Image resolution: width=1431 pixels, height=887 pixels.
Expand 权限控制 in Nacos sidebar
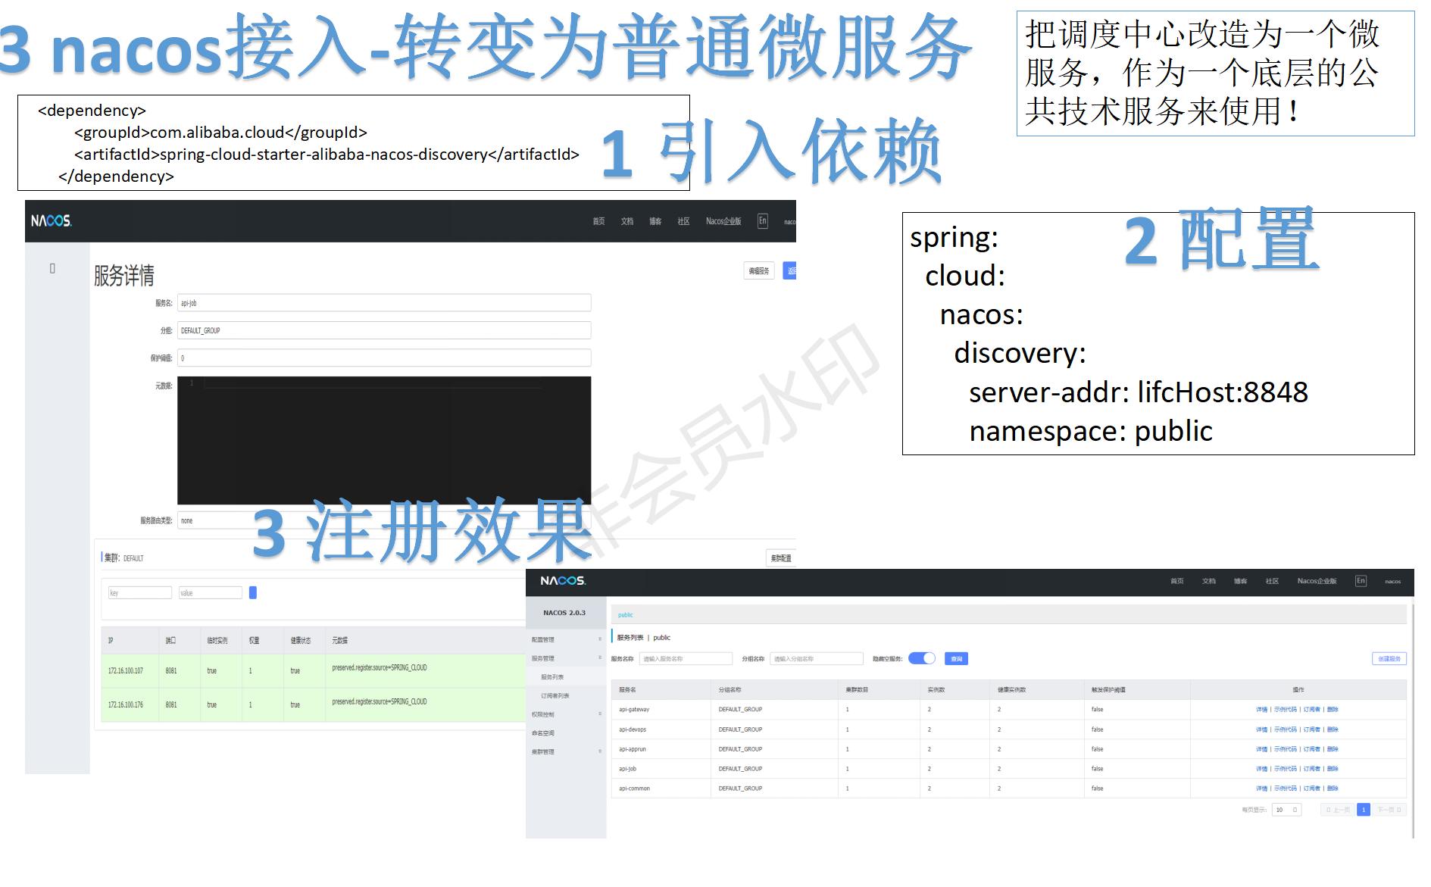(x=566, y=714)
